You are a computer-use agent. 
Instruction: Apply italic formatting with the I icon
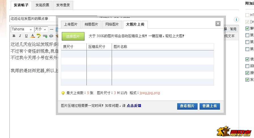[x=20, y=36]
